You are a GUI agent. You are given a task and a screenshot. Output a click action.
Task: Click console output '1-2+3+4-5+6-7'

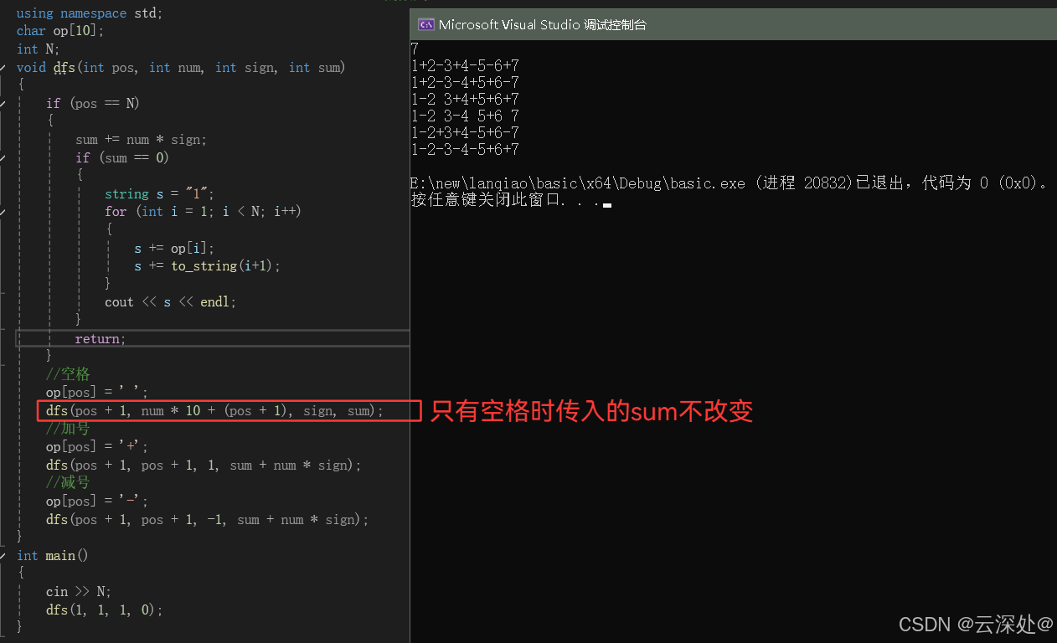pyautogui.click(x=465, y=132)
